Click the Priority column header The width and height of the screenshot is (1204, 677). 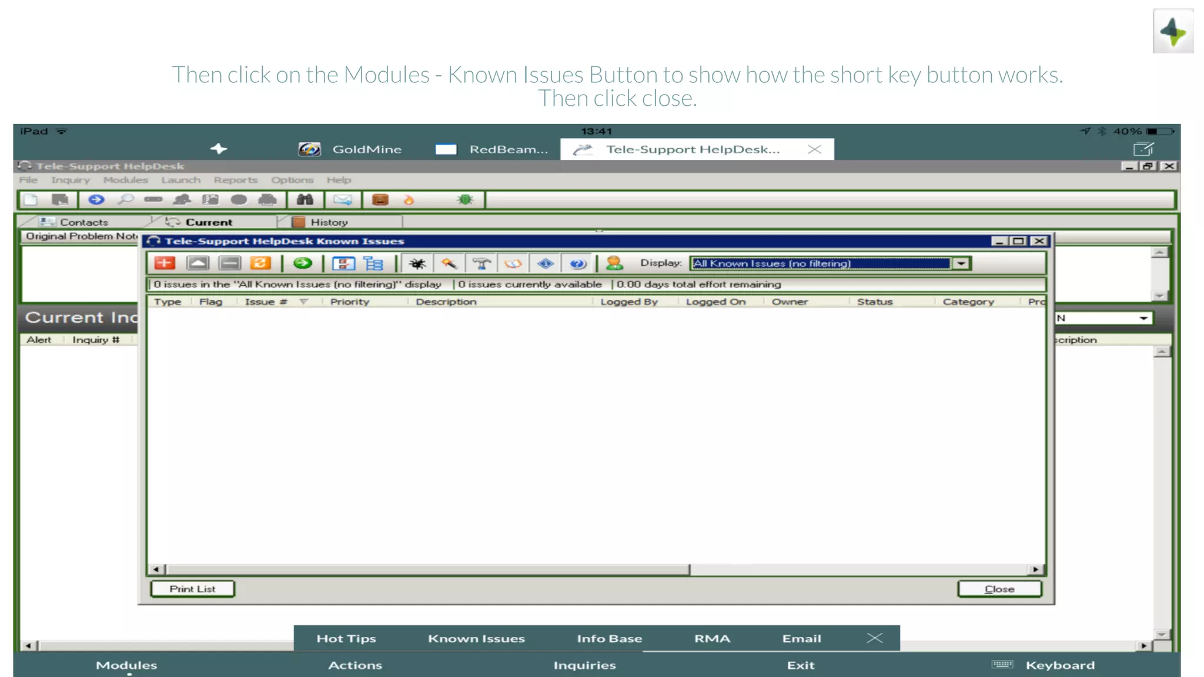pyautogui.click(x=349, y=301)
